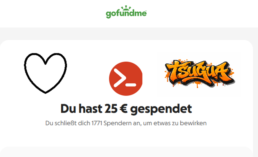The height and width of the screenshot is (157, 258).
Task: Click the green sunburst above the gofundme wordmark
Action: coord(126,8)
